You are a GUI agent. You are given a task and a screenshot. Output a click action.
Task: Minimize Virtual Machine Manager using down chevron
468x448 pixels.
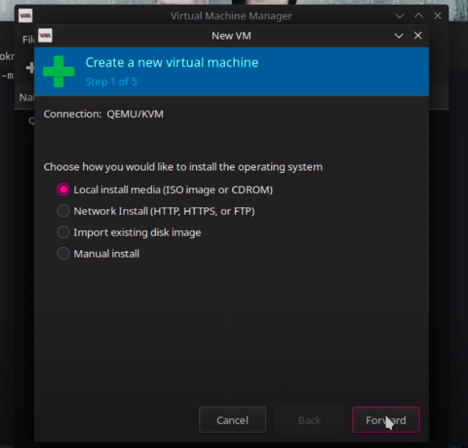(x=399, y=15)
